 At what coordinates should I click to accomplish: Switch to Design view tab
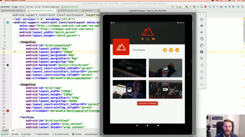point(5,131)
